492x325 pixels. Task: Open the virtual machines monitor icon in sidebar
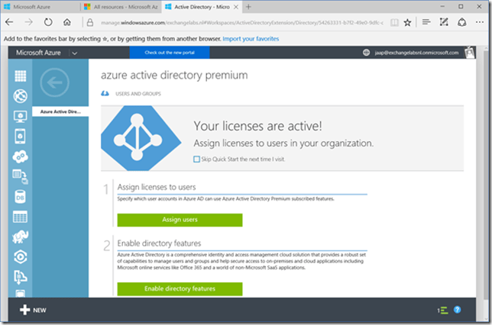point(21,117)
